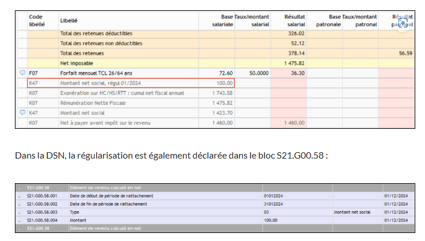
Task: Click the bottom 'Elément de revenu calculé en net' footer
Action: pos(105,228)
